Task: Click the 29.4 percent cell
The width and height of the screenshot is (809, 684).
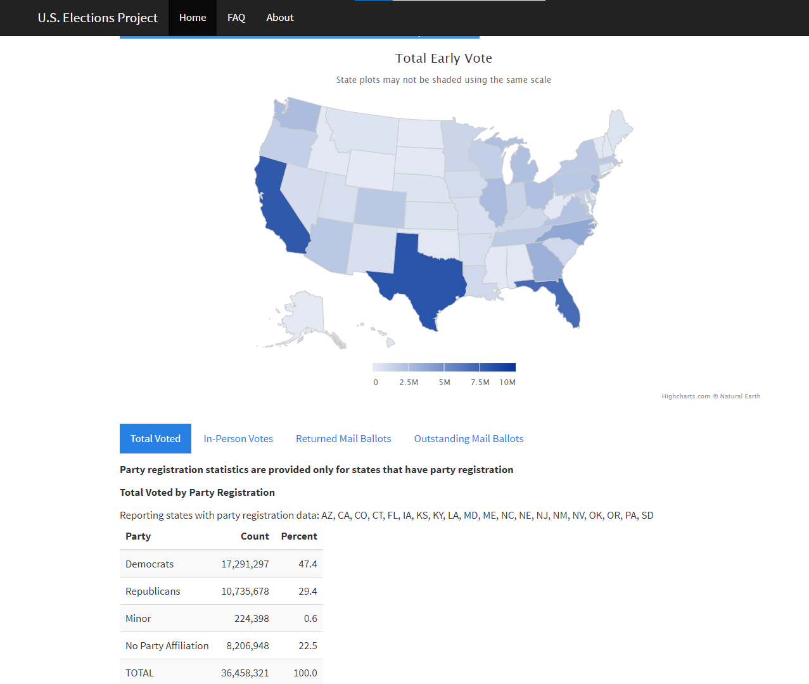Action: 308,591
